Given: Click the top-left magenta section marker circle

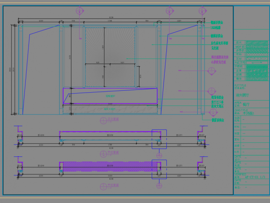Looking at the screenshot, I should pyautogui.click(x=79, y=11).
